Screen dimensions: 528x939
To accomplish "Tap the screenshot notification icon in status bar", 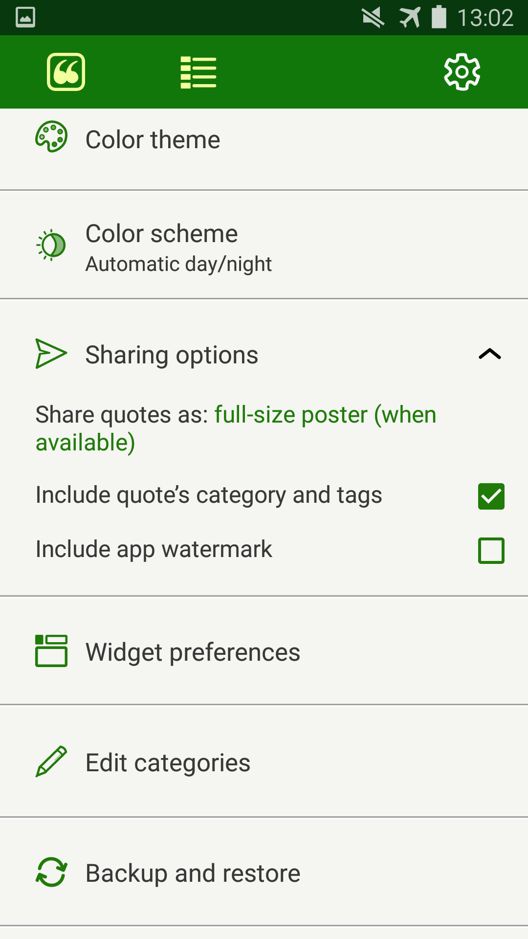I will pyautogui.click(x=25, y=18).
